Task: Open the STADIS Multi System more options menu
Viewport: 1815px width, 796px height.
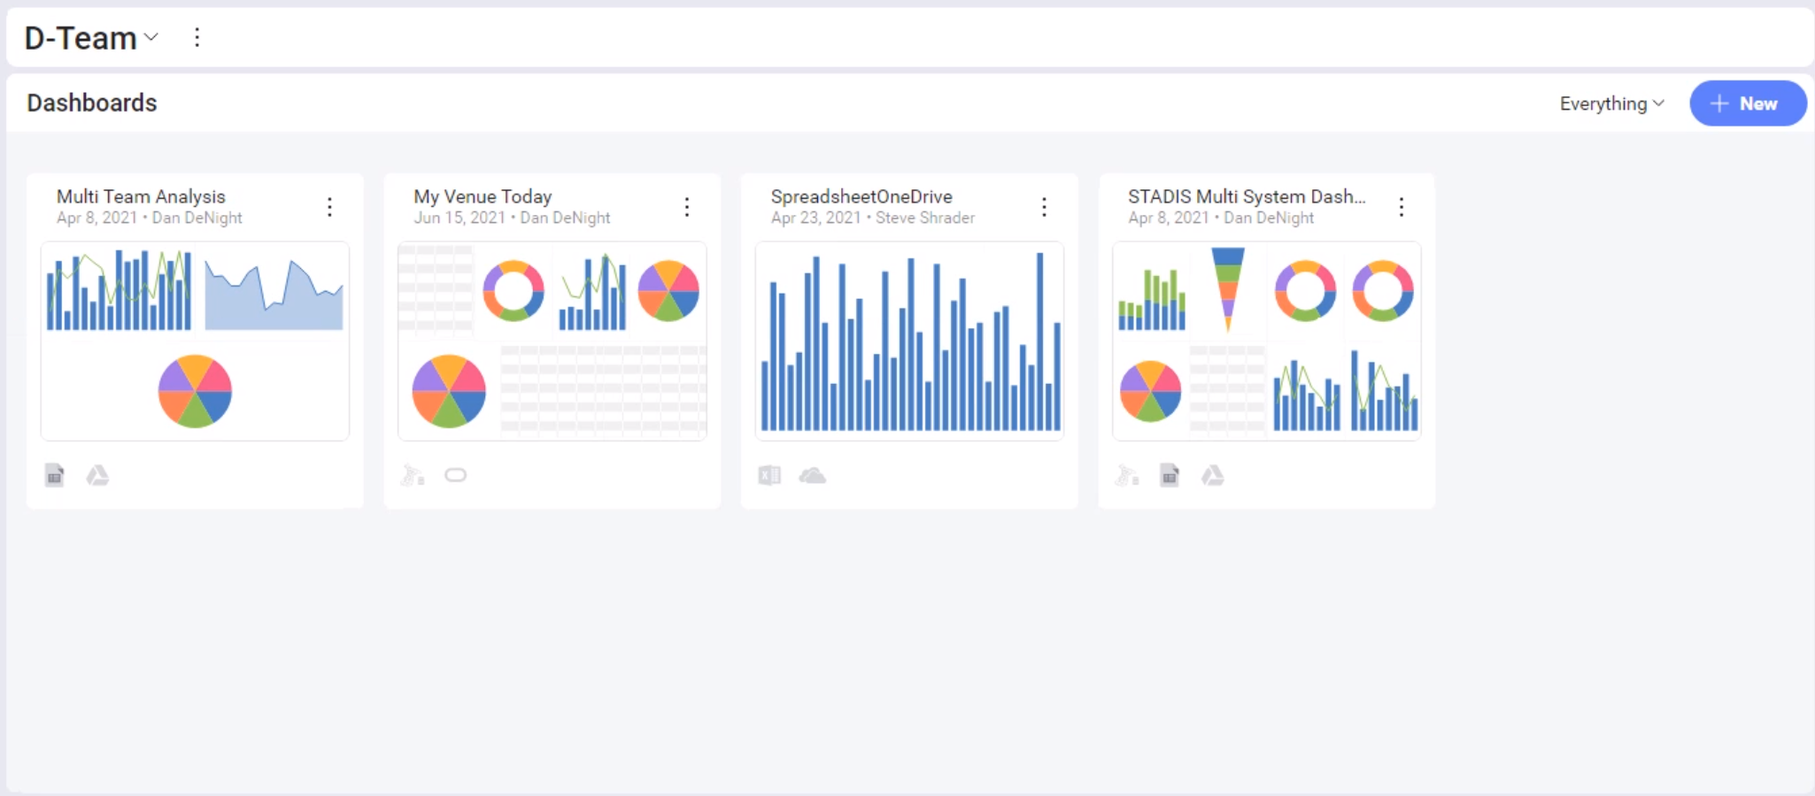Action: click(1401, 207)
